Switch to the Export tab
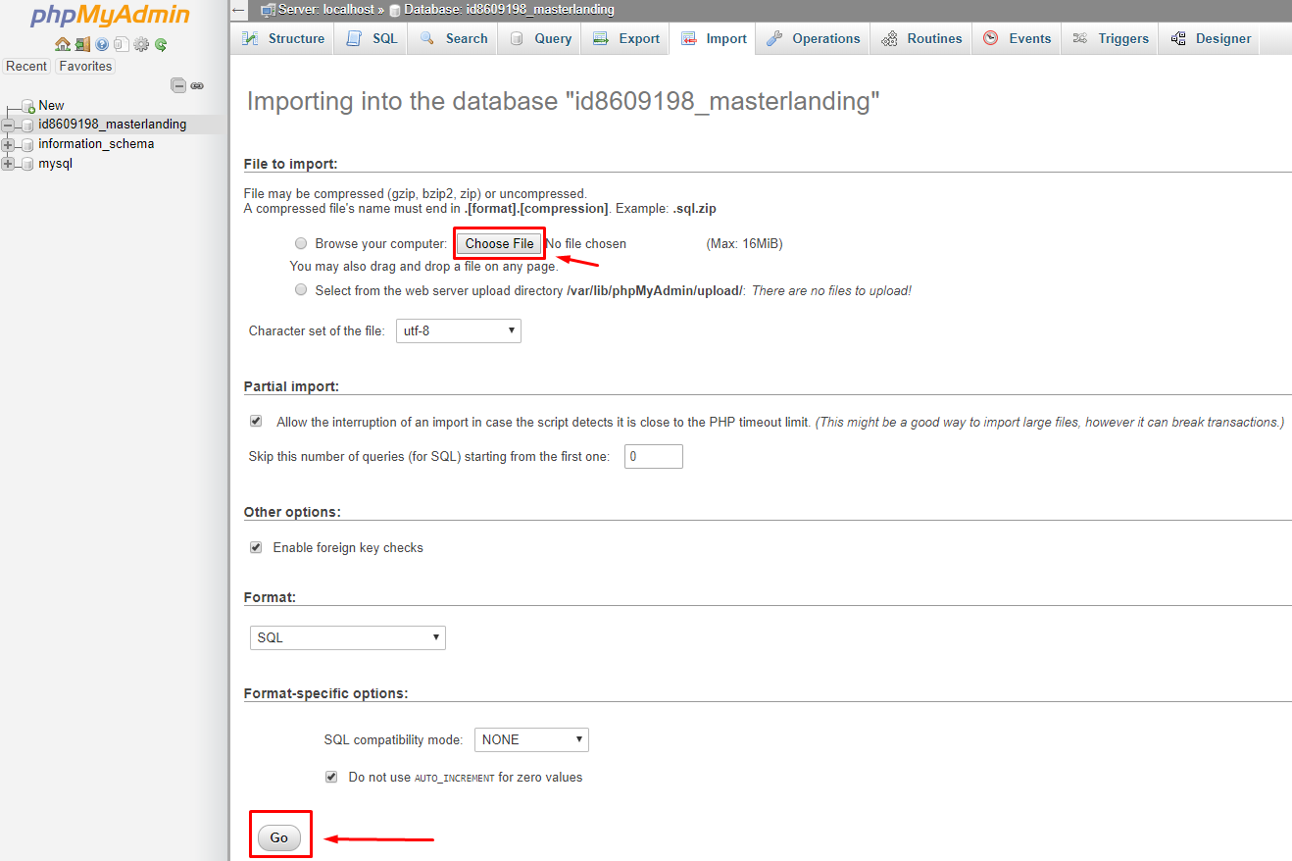Viewport: 1292px width, 861px height. pyautogui.click(x=627, y=38)
